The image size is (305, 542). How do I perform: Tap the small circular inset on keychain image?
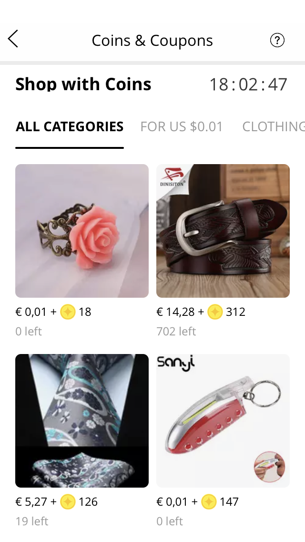click(269, 466)
